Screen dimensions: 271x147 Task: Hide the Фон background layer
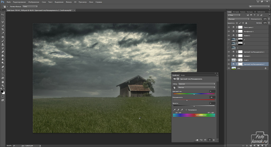(229, 68)
